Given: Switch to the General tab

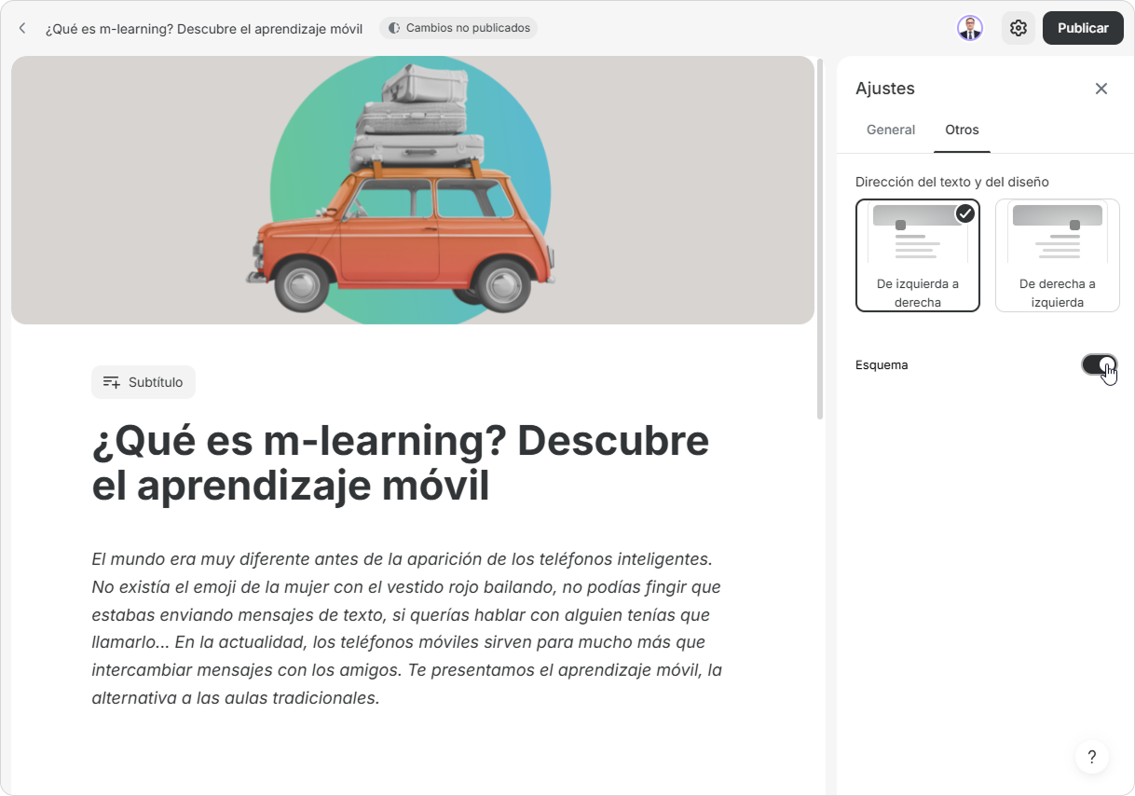Looking at the screenshot, I should pos(890,130).
